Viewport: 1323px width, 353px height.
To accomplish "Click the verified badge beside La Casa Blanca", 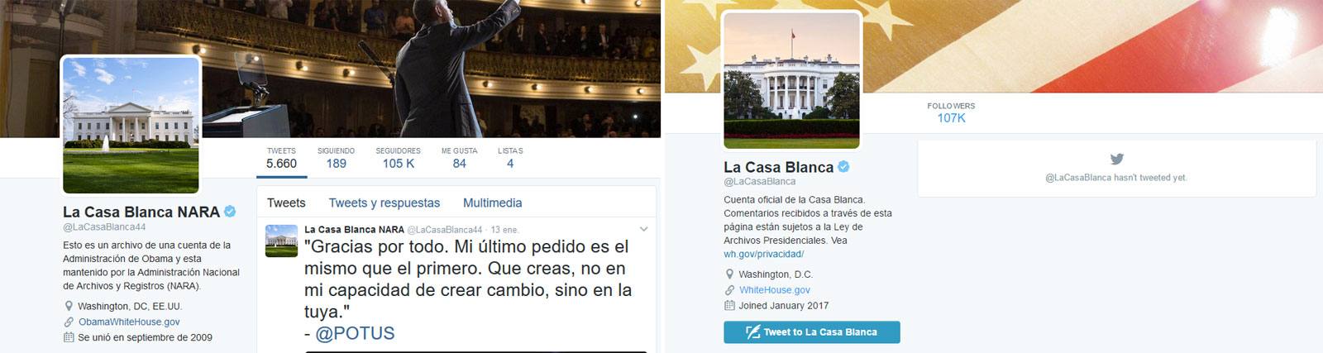I will (843, 167).
